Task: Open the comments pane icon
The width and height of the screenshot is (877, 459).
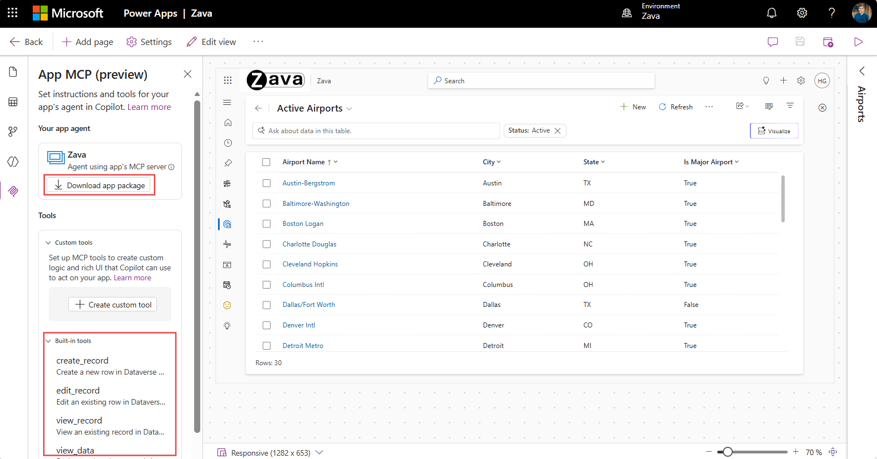Action: click(773, 42)
